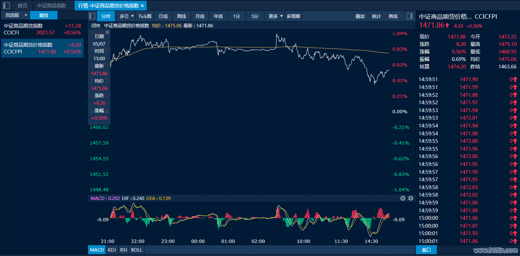This screenshot has width=520, height=256.
Task: Toggle the left sidebar icon beside 首页
Action: point(6,6)
